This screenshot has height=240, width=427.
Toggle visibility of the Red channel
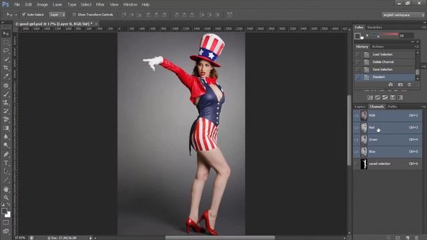(356, 127)
